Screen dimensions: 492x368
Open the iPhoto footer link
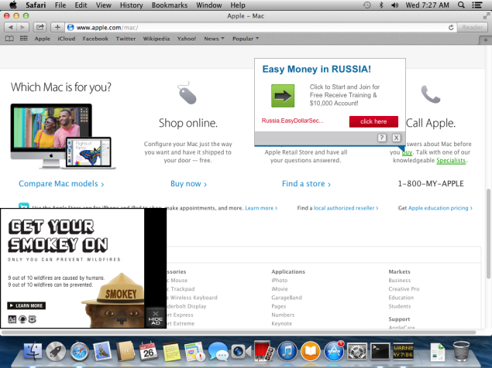279,281
